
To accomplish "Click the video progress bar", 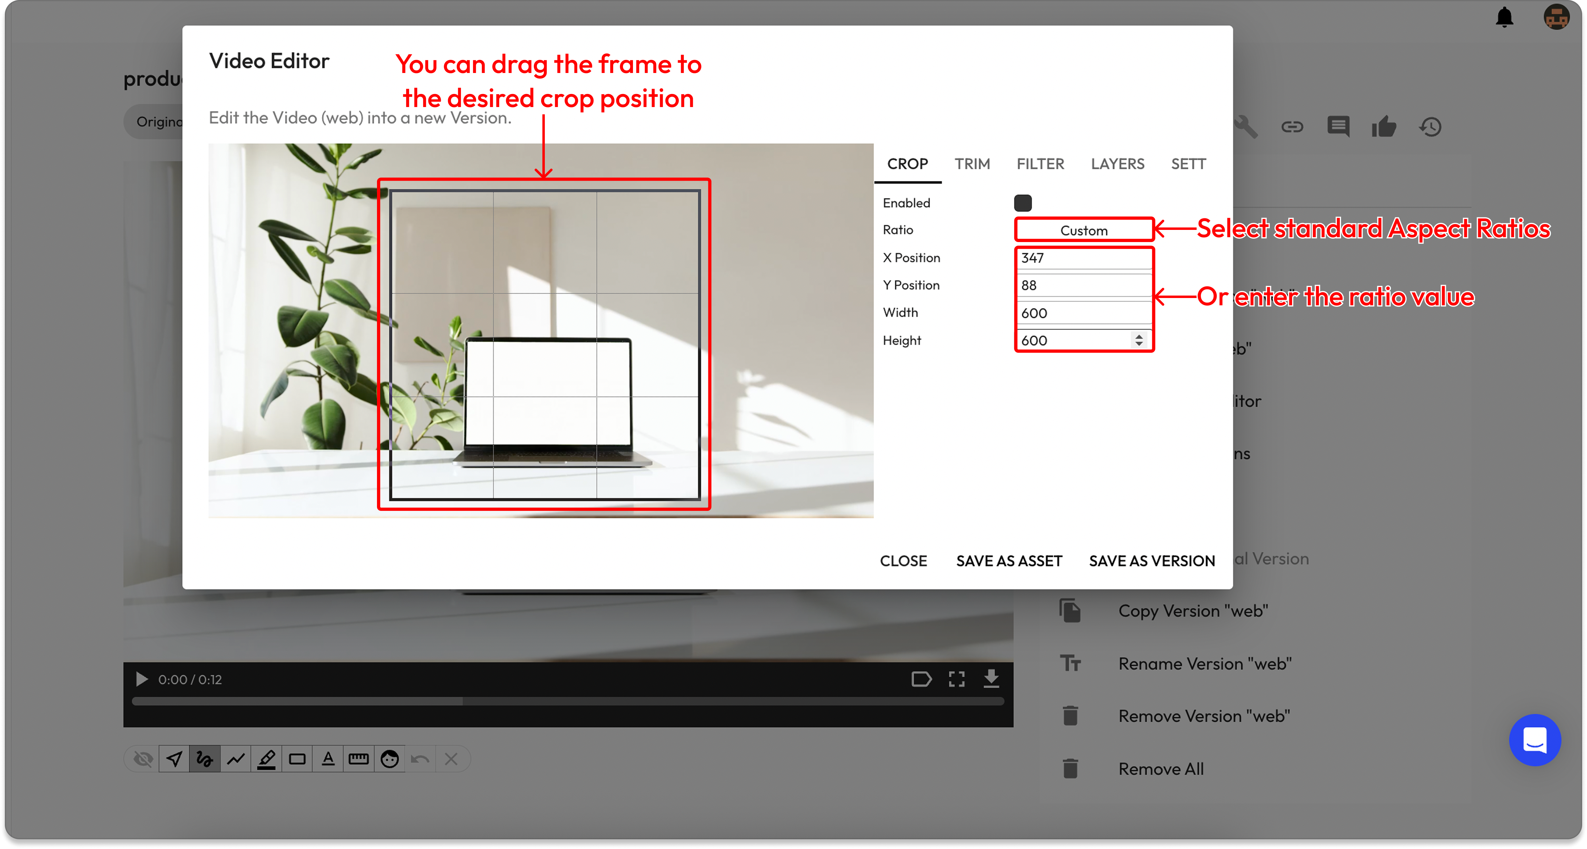I will click(x=567, y=701).
